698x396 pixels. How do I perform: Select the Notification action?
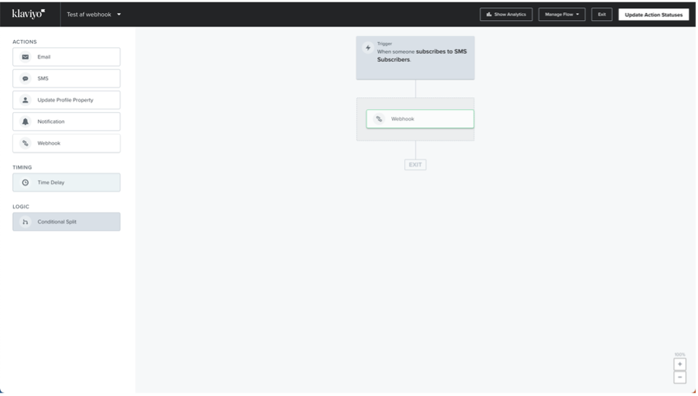tap(66, 122)
